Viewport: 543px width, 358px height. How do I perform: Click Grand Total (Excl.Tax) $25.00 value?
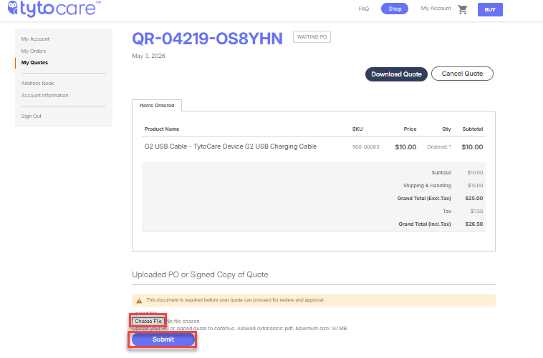(x=474, y=199)
